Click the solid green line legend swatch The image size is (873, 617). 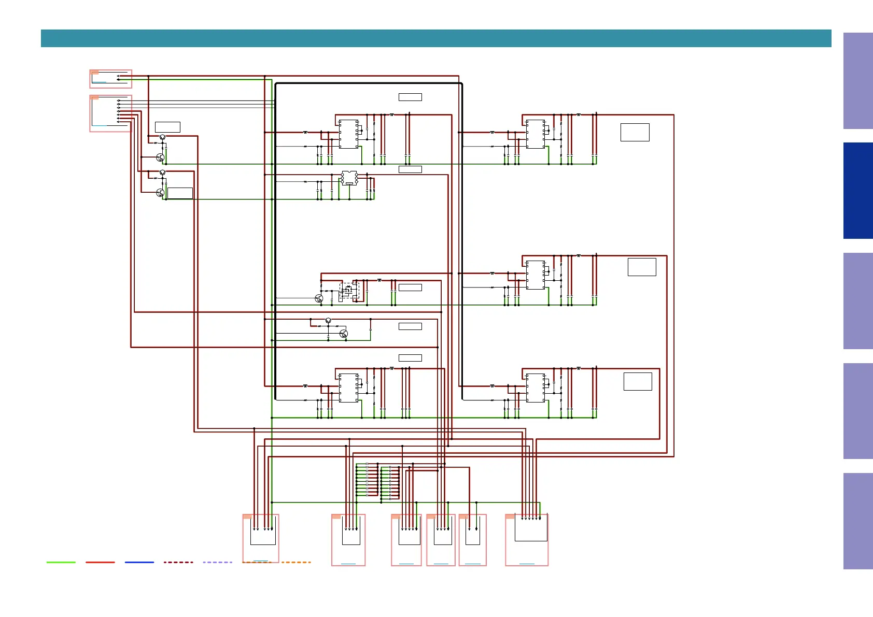click(x=61, y=562)
